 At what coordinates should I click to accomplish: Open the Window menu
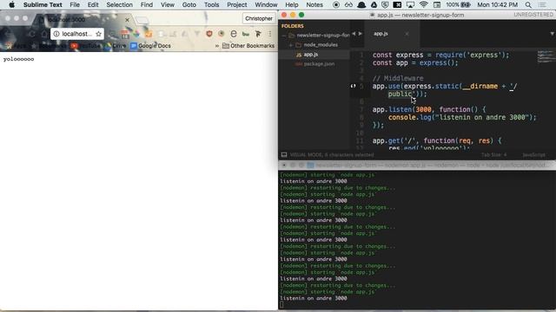click(266, 5)
